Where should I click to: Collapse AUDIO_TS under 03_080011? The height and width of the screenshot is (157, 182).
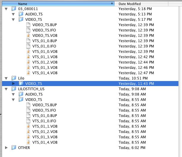[x=13, y=14]
